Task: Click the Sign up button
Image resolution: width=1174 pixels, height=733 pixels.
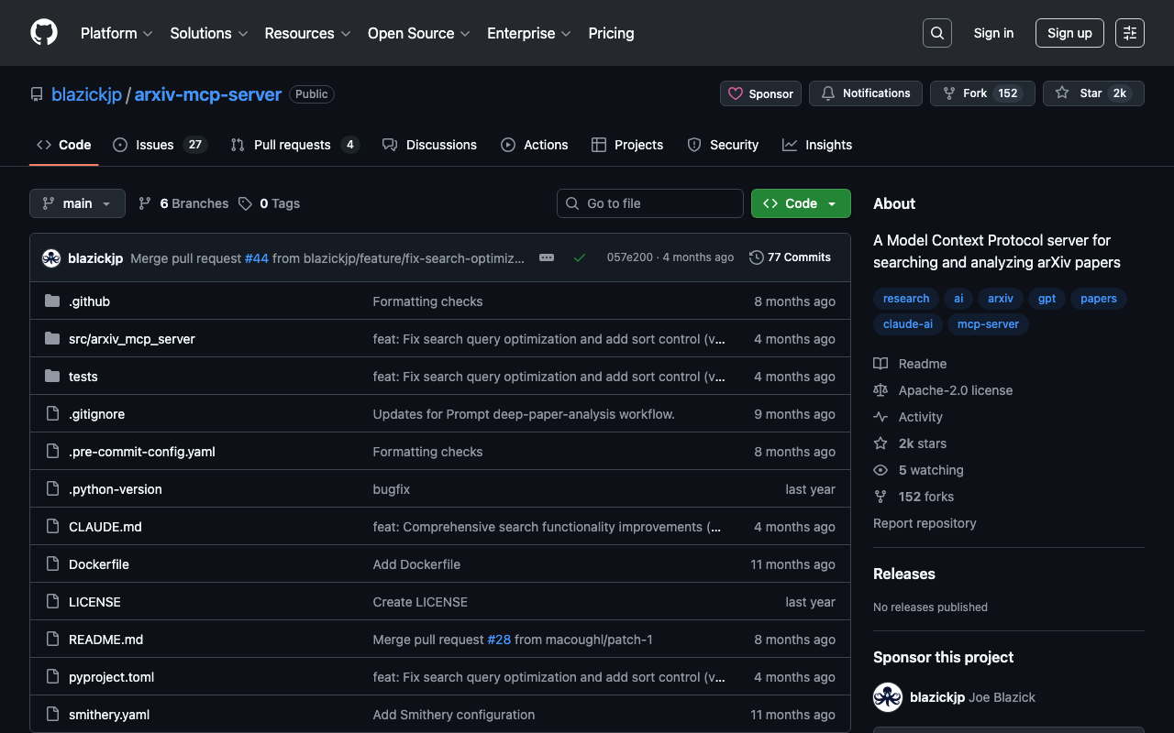Action: point(1069,33)
